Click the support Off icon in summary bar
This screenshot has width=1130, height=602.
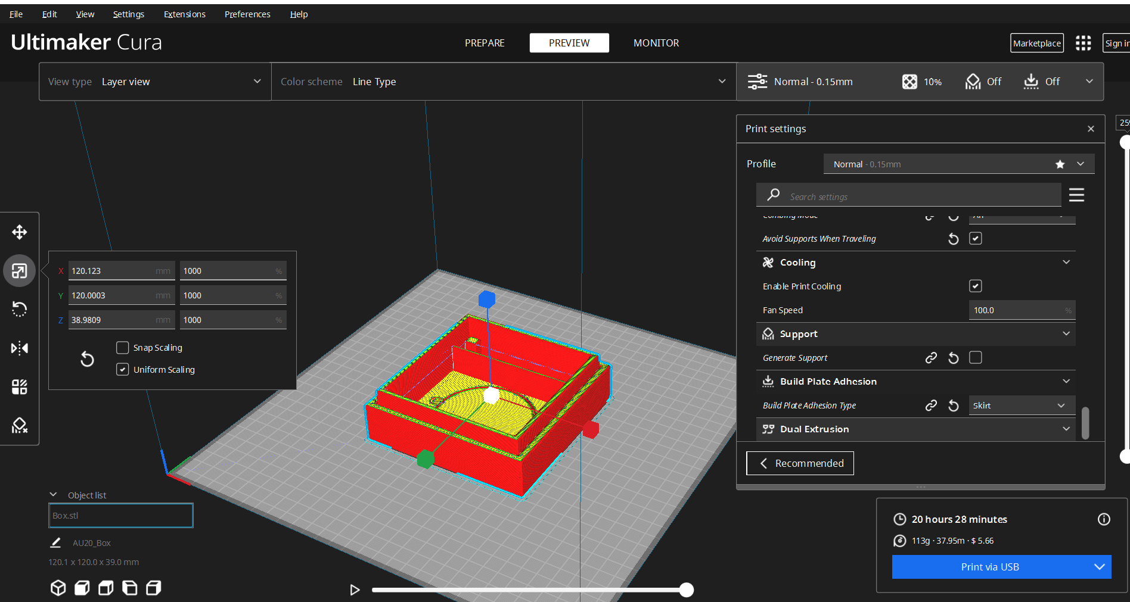click(x=973, y=82)
